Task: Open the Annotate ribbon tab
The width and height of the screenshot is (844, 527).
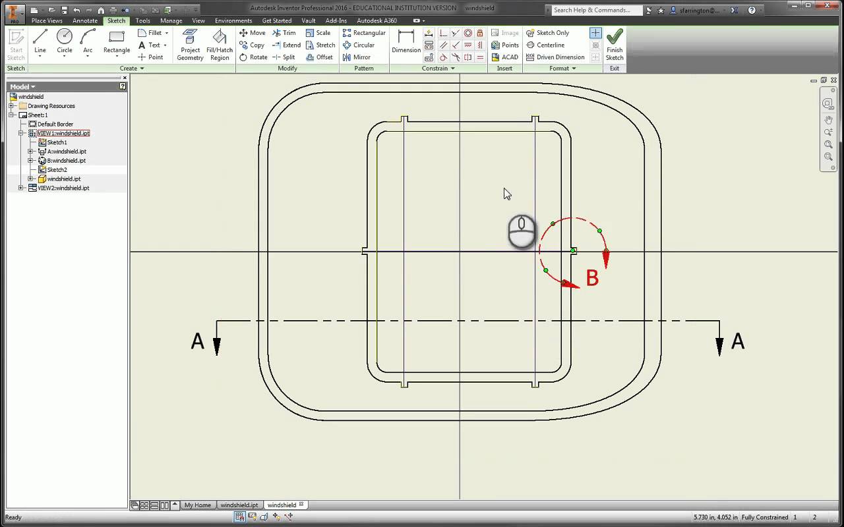Action: (x=85, y=21)
